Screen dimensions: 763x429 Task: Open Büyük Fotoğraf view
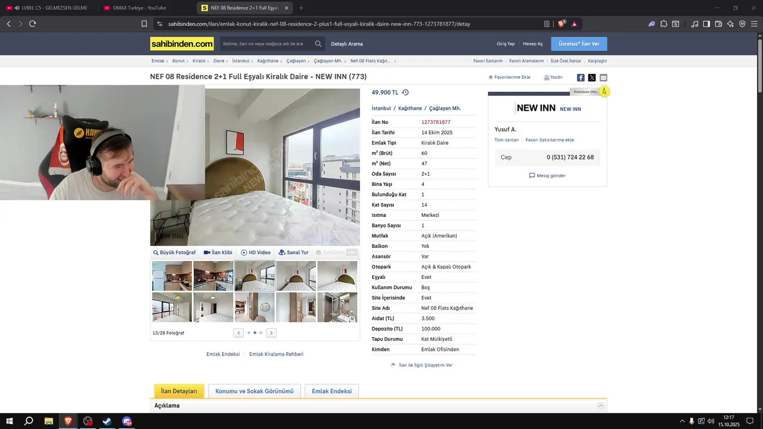[x=175, y=253]
